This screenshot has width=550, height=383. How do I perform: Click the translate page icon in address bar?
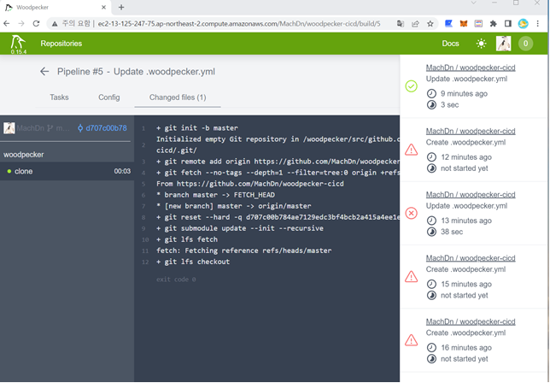pyautogui.click(x=401, y=24)
